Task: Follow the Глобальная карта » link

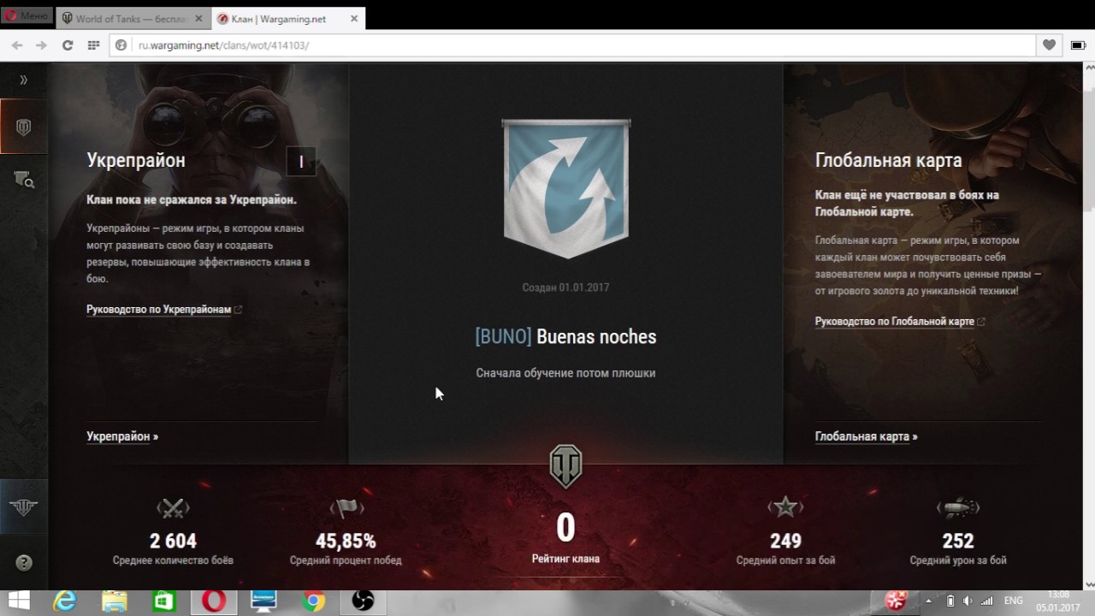Action: click(x=867, y=436)
